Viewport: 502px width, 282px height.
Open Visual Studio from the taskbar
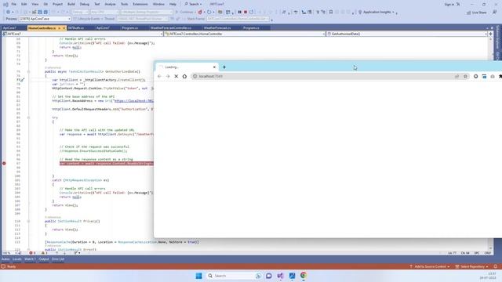281,276
